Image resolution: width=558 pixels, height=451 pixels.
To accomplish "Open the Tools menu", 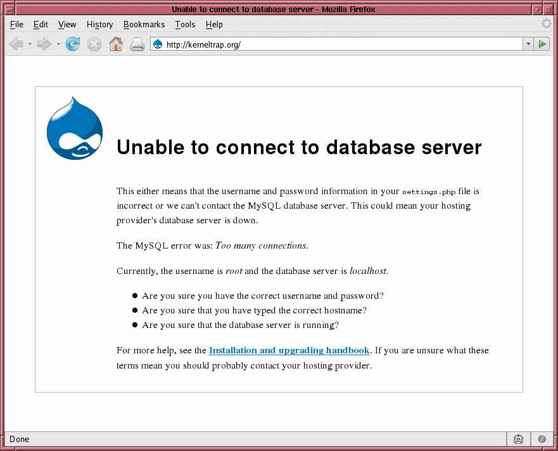I will [x=185, y=24].
